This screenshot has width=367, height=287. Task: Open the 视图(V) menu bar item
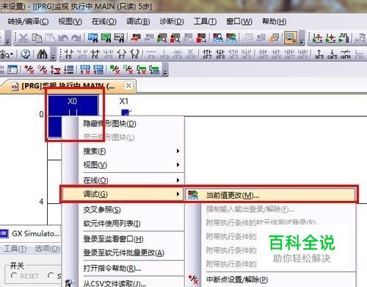pyautogui.click(x=70, y=21)
